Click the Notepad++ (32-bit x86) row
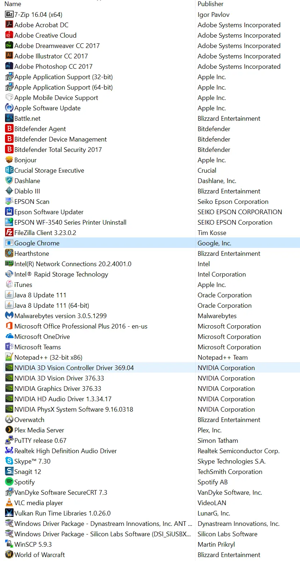Screen dimensions: 300x561 coord(48,358)
